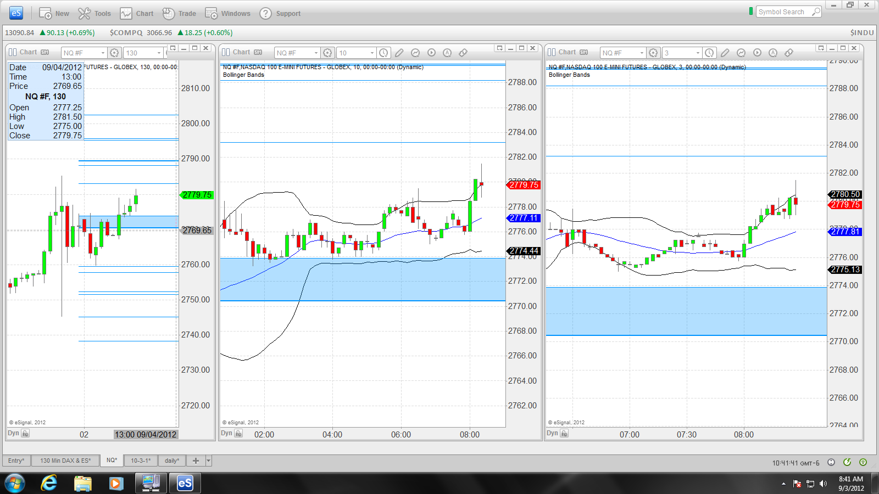Open the eSignal application logo menu
Viewport: 879px width, 494px height.
coord(16,13)
